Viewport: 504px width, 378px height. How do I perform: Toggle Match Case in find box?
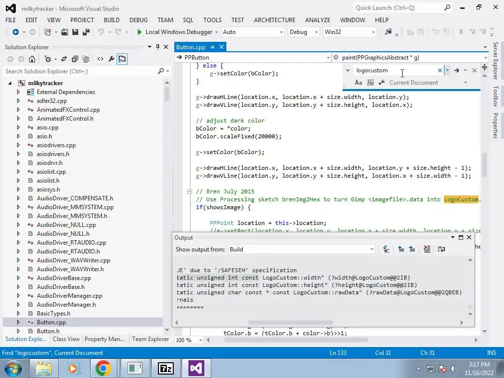point(358,83)
